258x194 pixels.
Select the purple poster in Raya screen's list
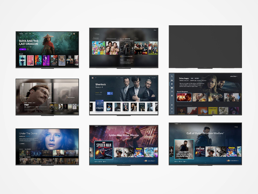pos(46,60)
